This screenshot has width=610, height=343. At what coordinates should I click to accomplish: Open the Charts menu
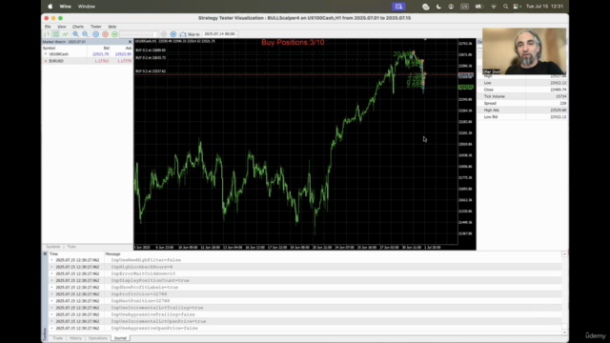tap(78, 27)
